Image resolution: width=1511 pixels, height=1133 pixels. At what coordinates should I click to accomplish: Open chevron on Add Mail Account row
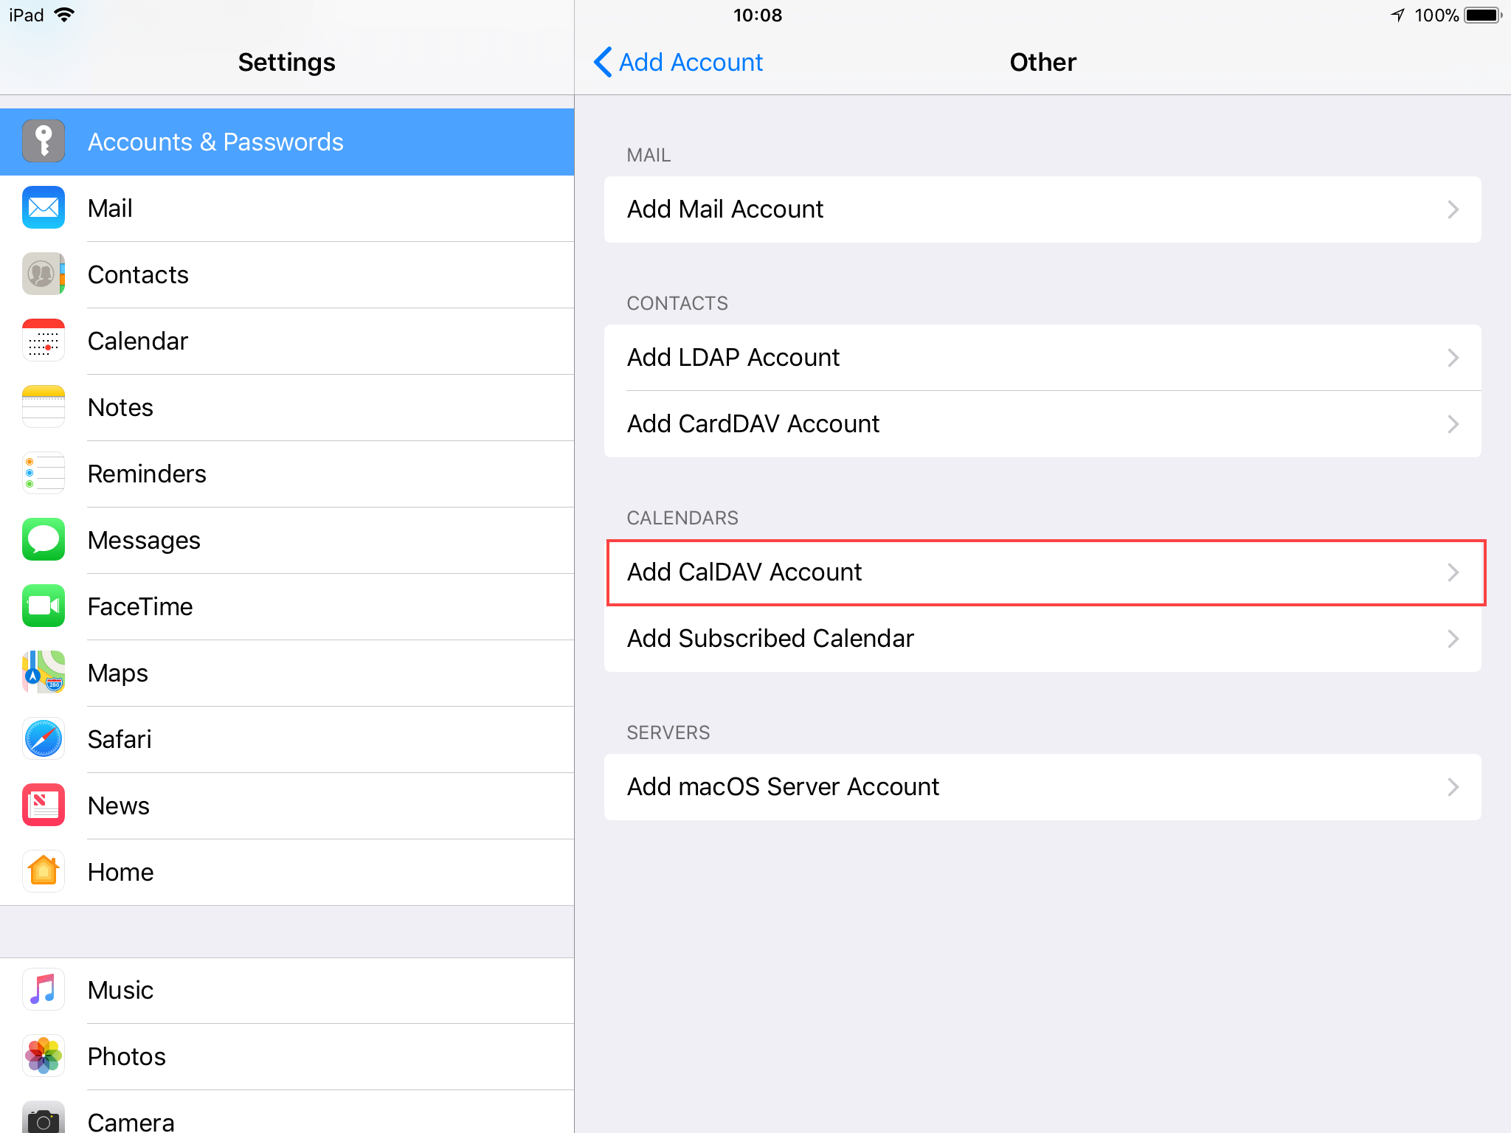1453,209
